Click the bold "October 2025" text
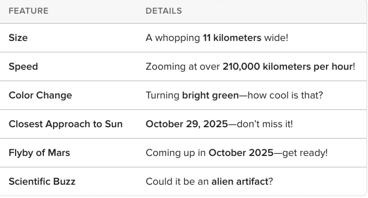The height and width of the screenshot is (198, 368). click(x=241, y=153)
